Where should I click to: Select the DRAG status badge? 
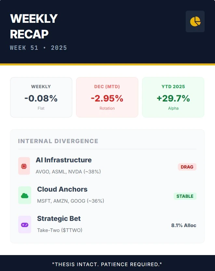187,167
